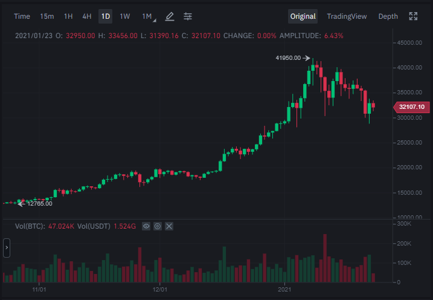Image resolution: width=433 pixels, height=300 pixels.
Task: Enter fullscreen chart mode
Action: [x=413, y=16]
